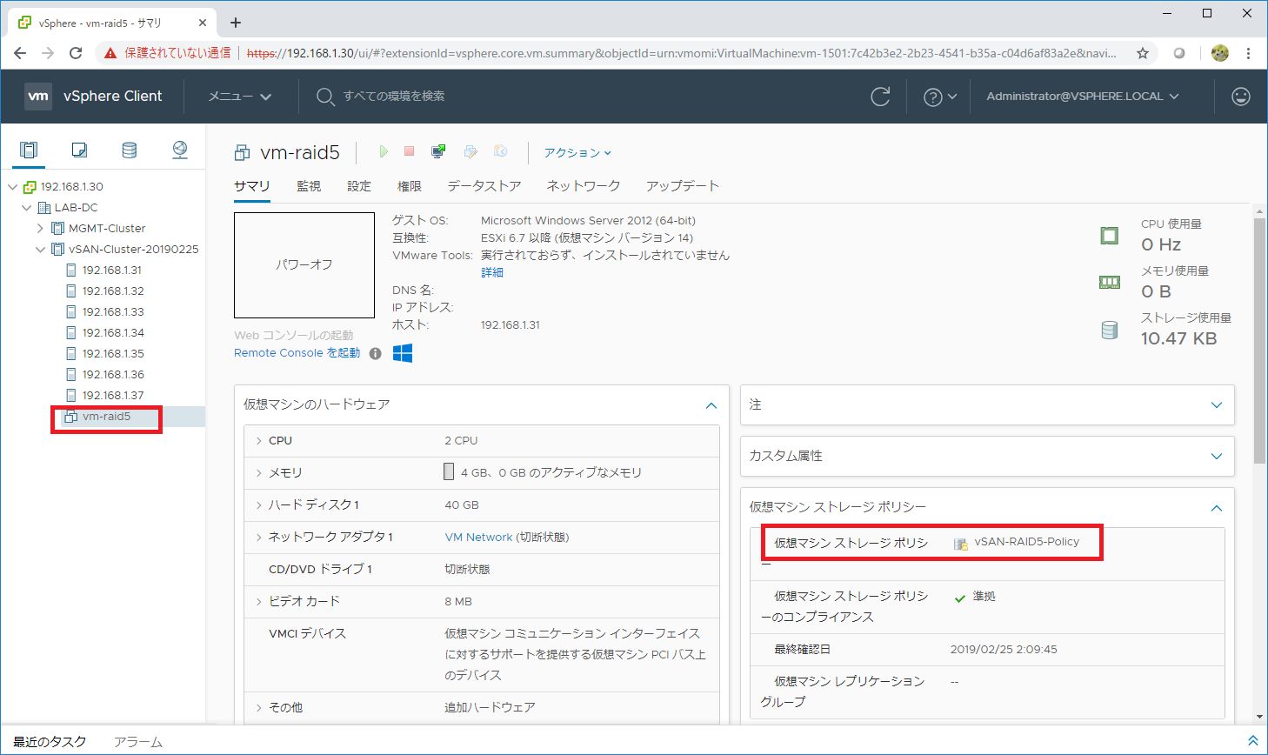
Task: Expand the ネットワーク アダプタ 1 row
Action: 259,538
